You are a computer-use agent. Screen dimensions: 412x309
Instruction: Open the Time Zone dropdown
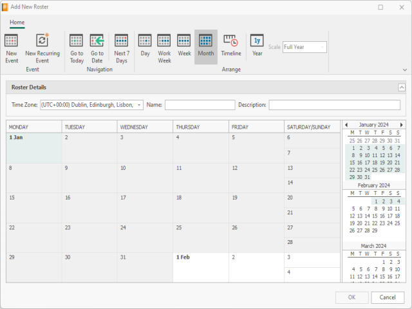pyautogui.click(x=140, y=105)
